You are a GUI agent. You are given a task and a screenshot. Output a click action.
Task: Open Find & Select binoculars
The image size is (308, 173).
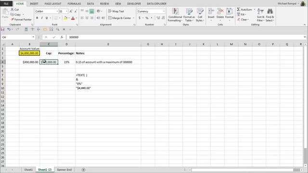(270, 15)
